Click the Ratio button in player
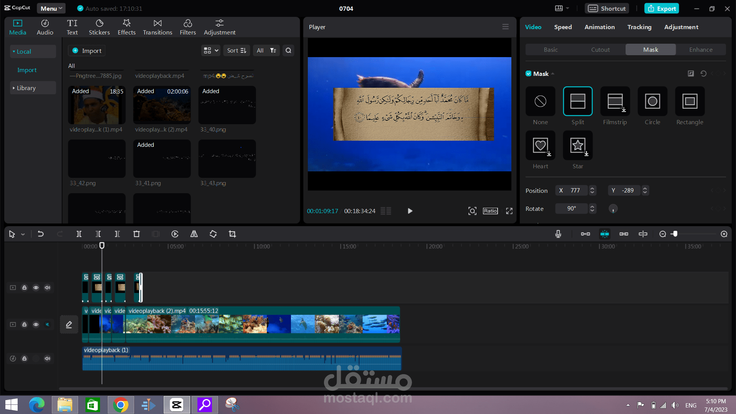 [490, 211]
